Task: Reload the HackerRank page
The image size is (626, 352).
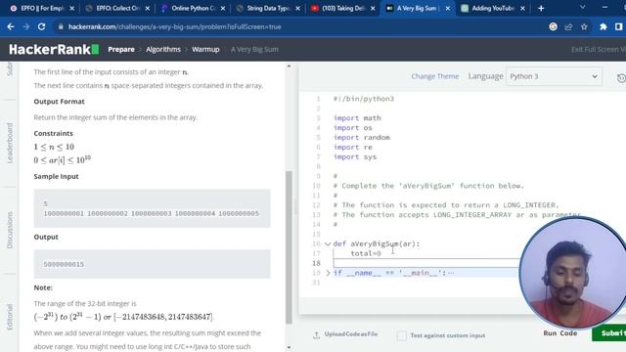Action: (41, 26)
